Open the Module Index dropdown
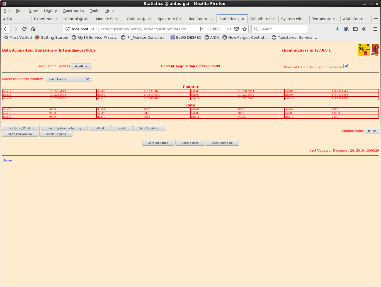 [372, 131]
